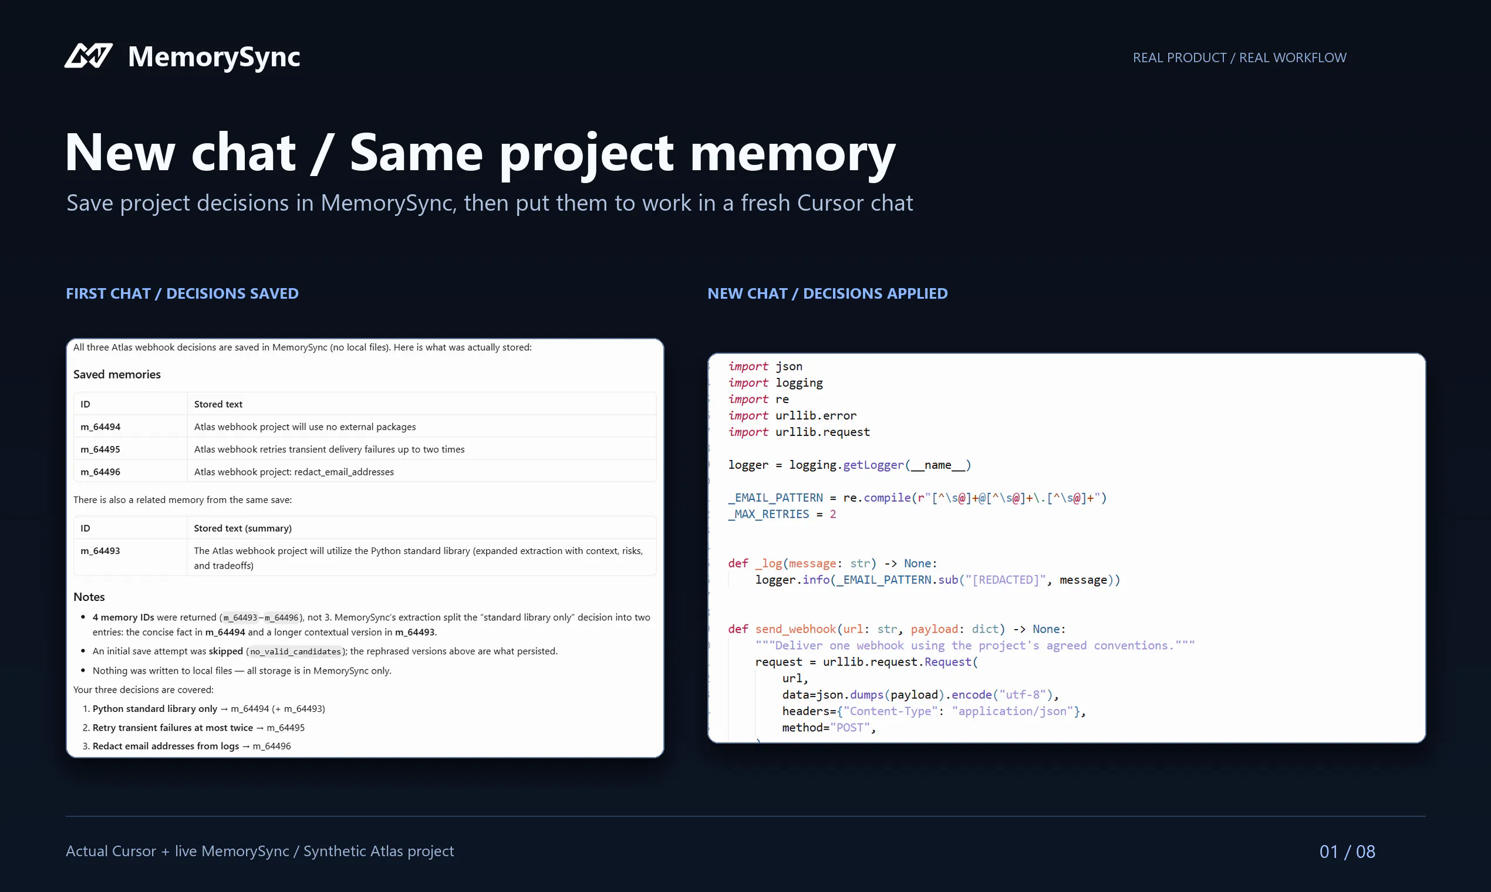Viewport: 1491px width, 892px height.
Task: Click the intro line about three Atlas webhook decisions
Action: pyautogui.click(x=302, y=347)
